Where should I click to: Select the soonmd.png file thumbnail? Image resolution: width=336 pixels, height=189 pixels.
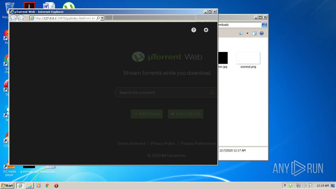pos(248,58)
